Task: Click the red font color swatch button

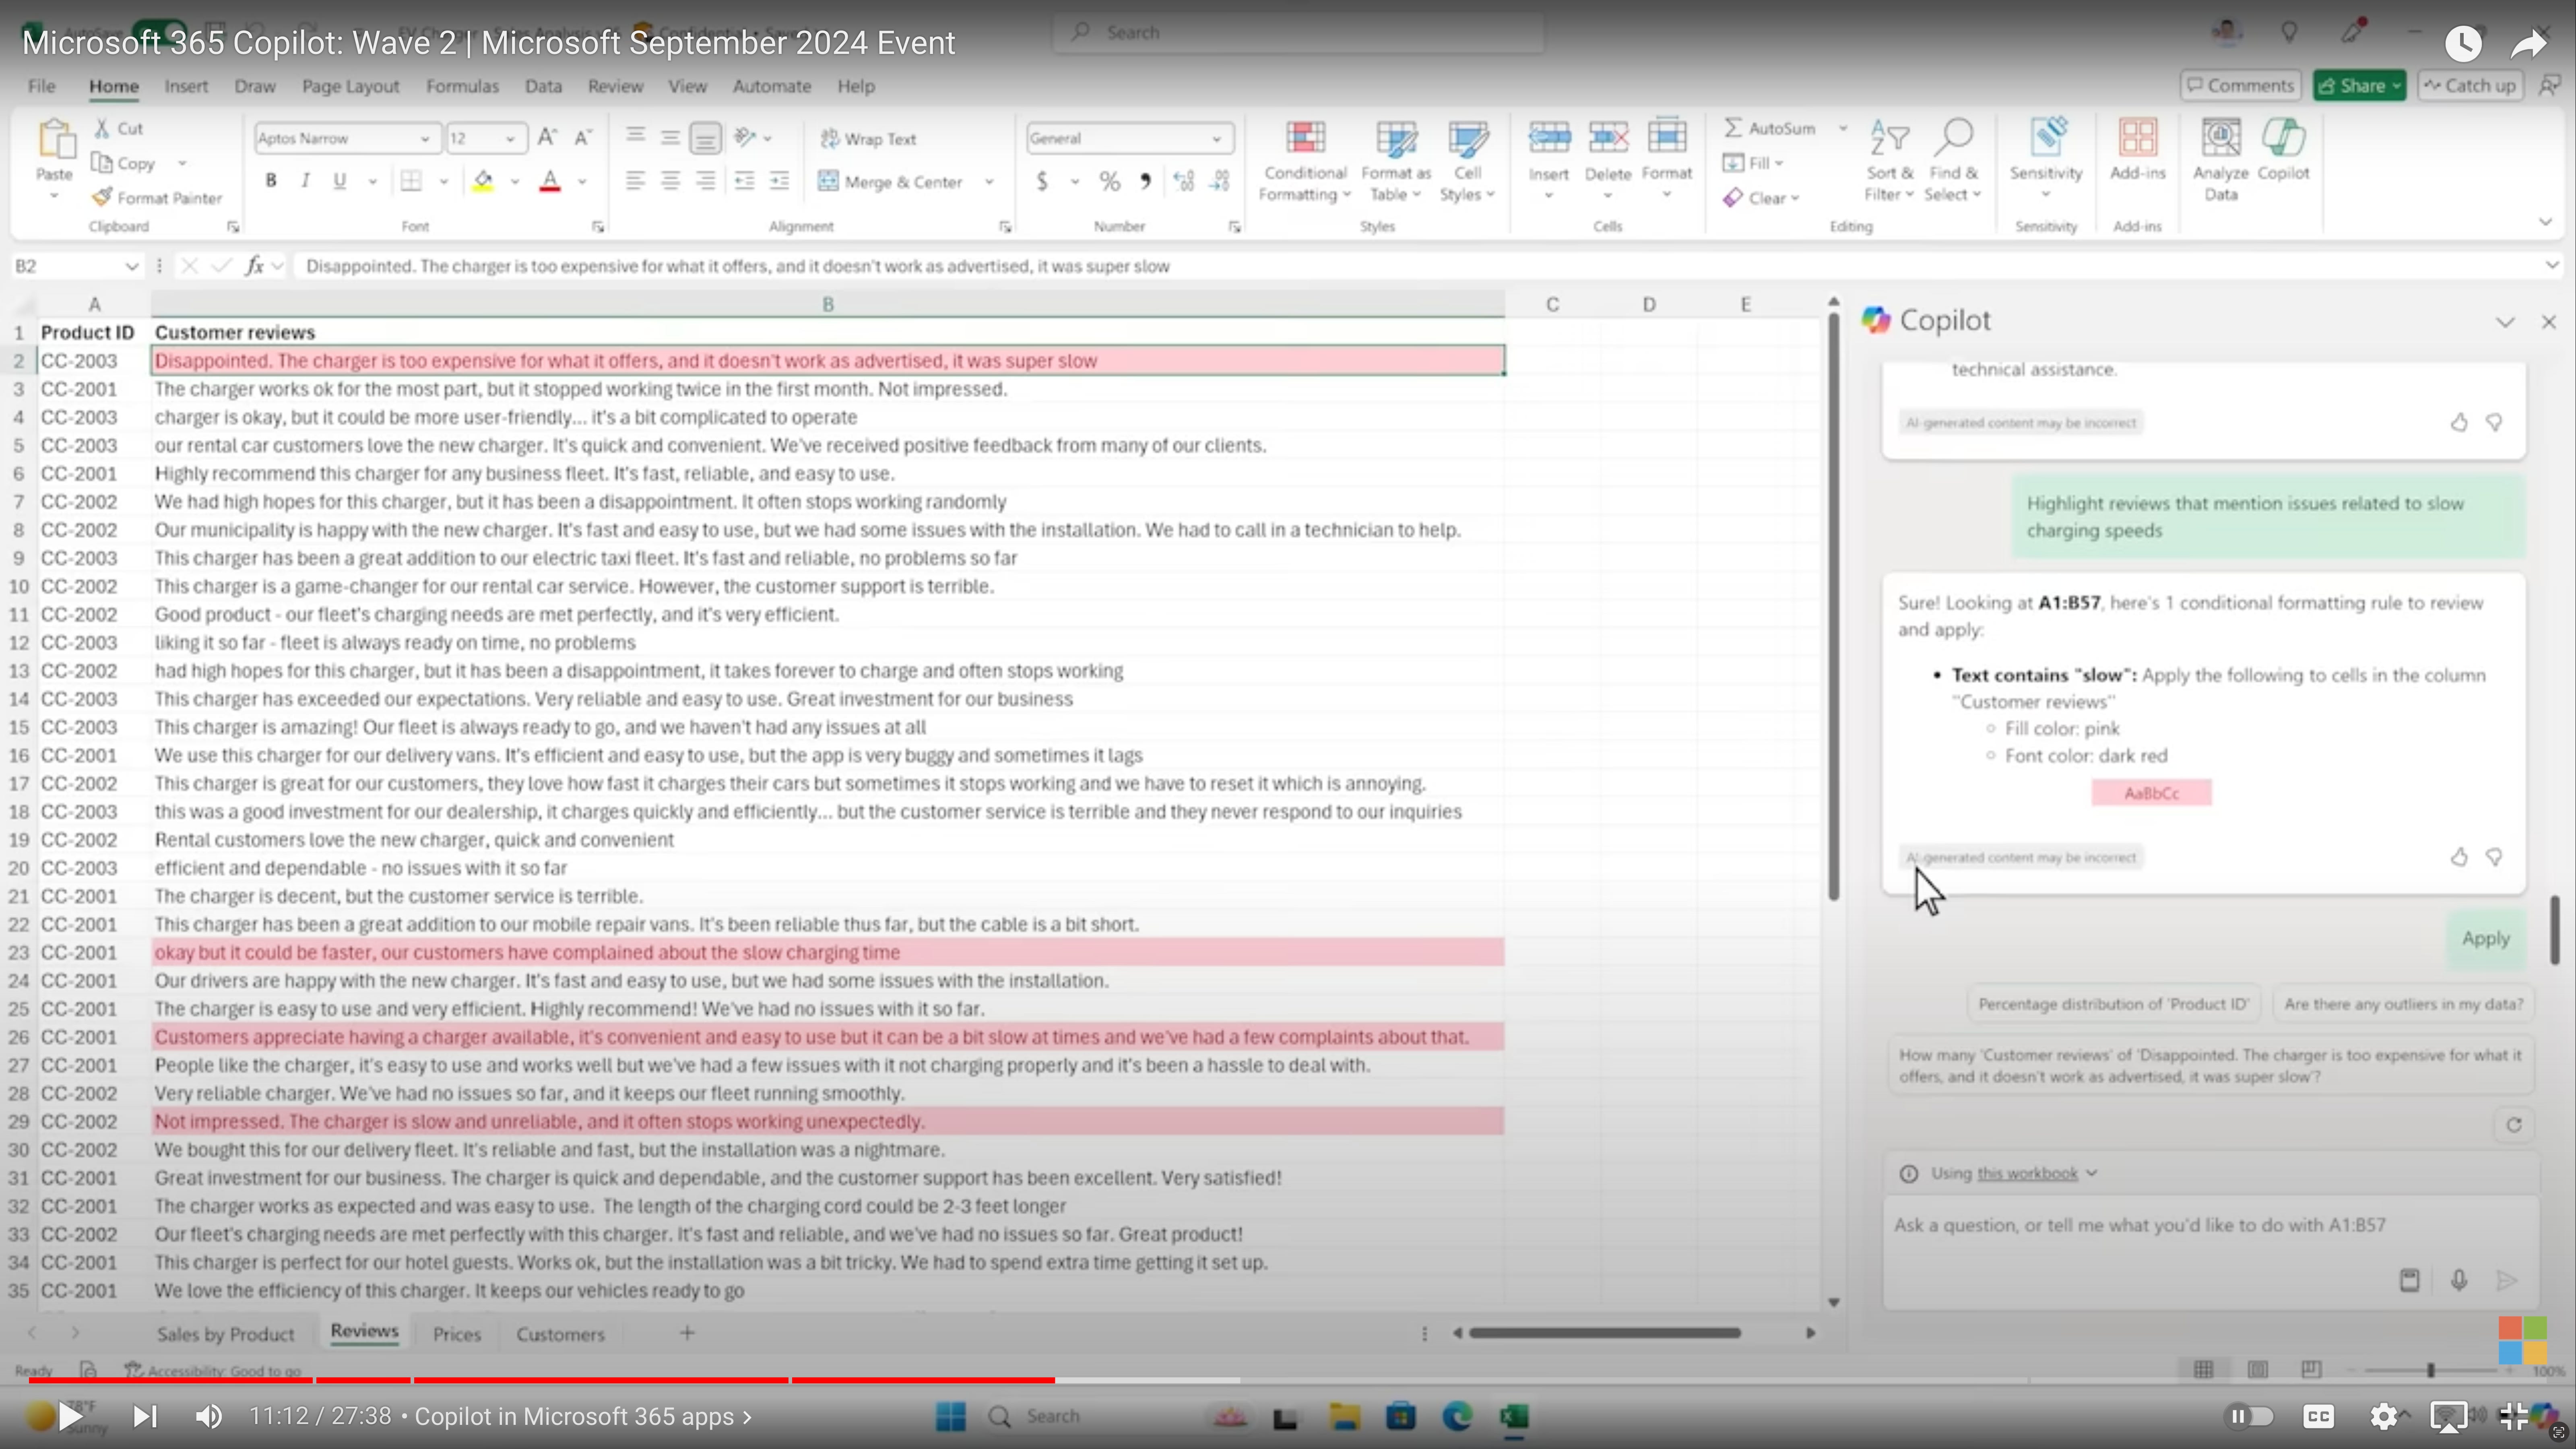Action: 550,181
